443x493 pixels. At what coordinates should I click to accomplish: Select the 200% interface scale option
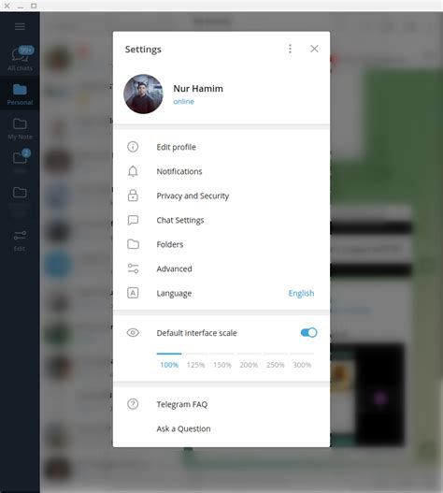click(x=249, y=365)
